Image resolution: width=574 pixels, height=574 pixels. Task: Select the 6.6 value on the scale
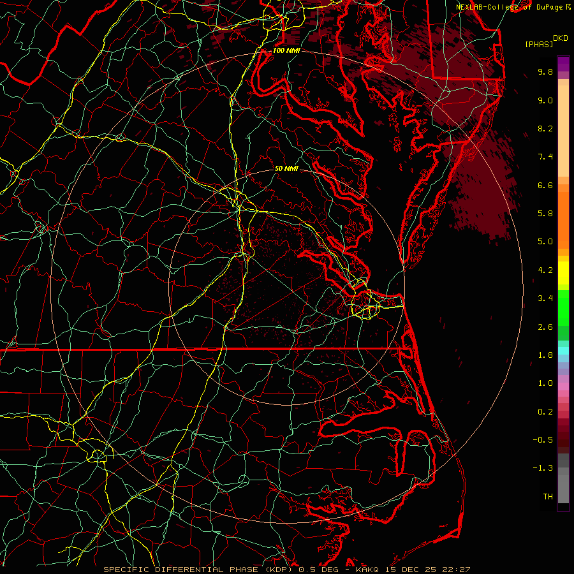click(545, 185)
